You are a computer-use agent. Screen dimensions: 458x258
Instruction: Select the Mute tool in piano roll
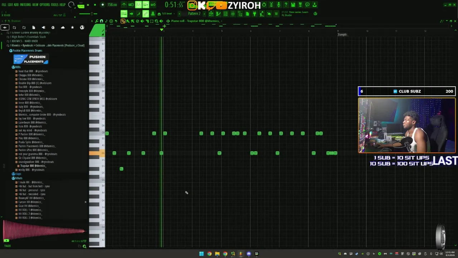[x=142, y=21]
